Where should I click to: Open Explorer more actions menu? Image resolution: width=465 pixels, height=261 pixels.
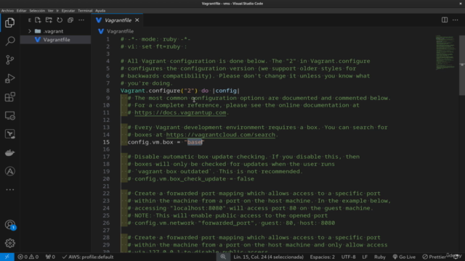81,20
